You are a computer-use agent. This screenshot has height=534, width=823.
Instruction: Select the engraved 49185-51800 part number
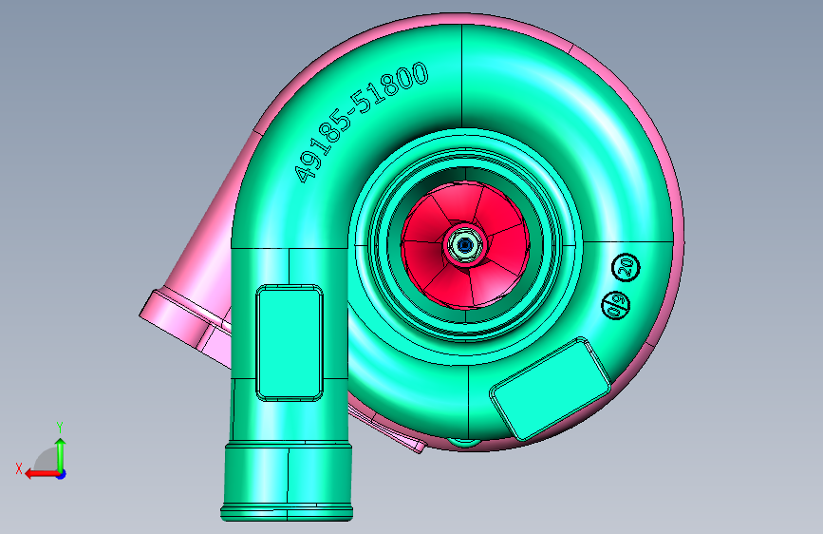click(361, 122)
